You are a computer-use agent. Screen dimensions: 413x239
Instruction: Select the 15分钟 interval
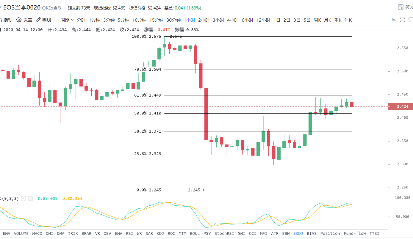[157, 20]
